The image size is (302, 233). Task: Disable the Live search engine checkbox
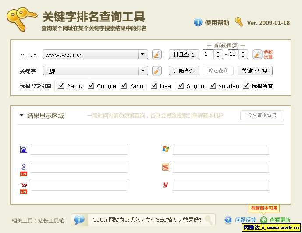coord(154,85)
